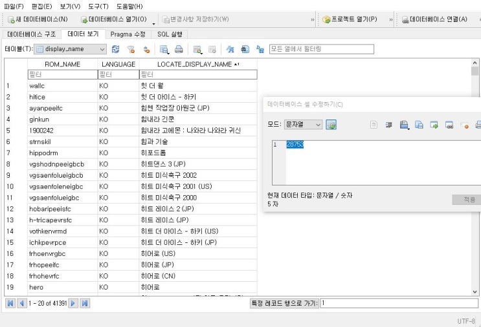Image resolution: width=481 pixels, height=327 pixels.
Task: Select the cell 'wallc'
Action: (63, 86)
